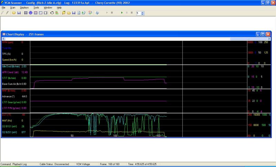Image resolution: width=276 pixels, height=167 pixels.
Task: Close the Chart Display window
Action: tap(268, 34)
